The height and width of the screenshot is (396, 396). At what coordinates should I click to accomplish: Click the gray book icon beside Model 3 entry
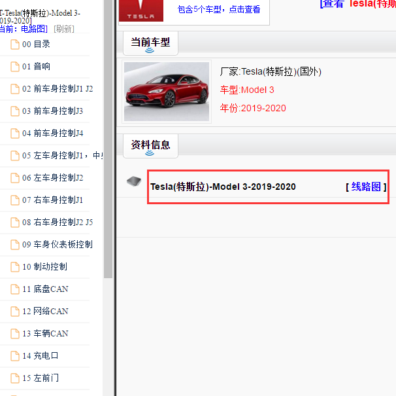tap(134, 181)
